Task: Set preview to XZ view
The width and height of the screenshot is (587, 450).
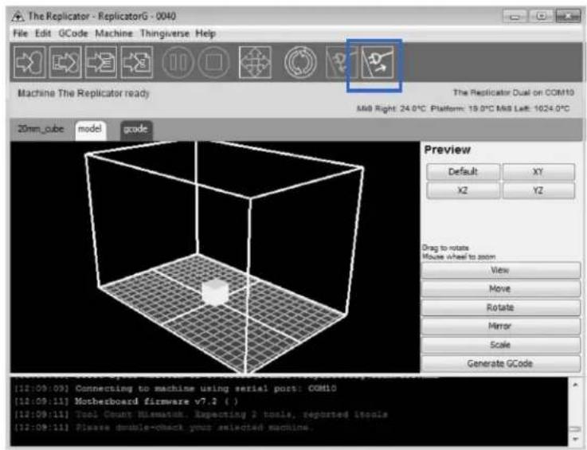Action: click(x=463, y=190)
